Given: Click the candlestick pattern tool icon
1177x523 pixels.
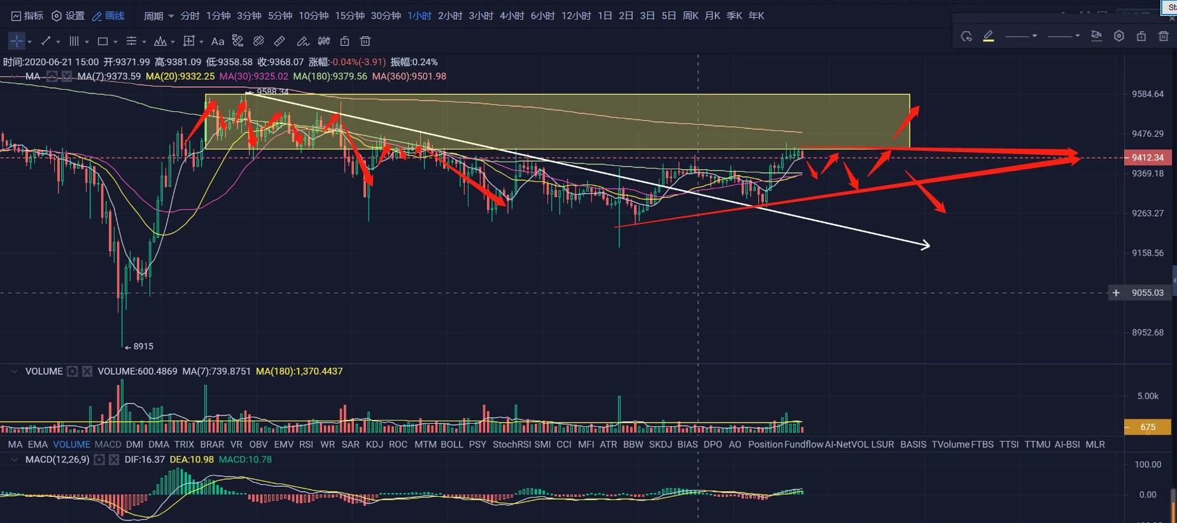Looking at the screenshot, I should point(324,41).
